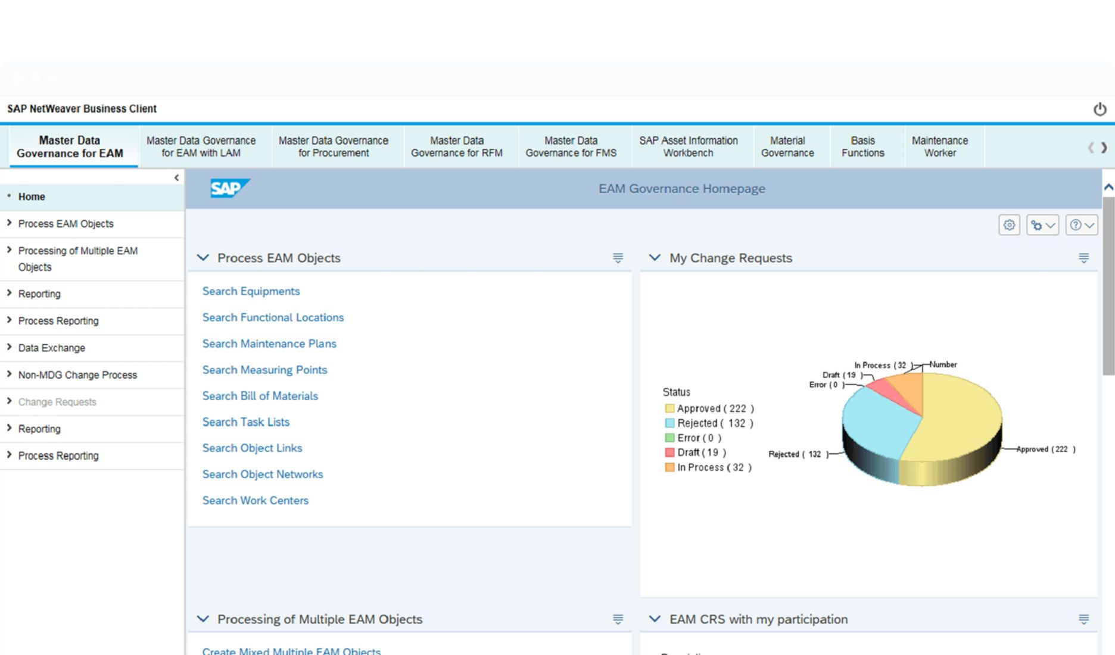Expand Data Exchange in the sidebar

click(x=10, y=347)
